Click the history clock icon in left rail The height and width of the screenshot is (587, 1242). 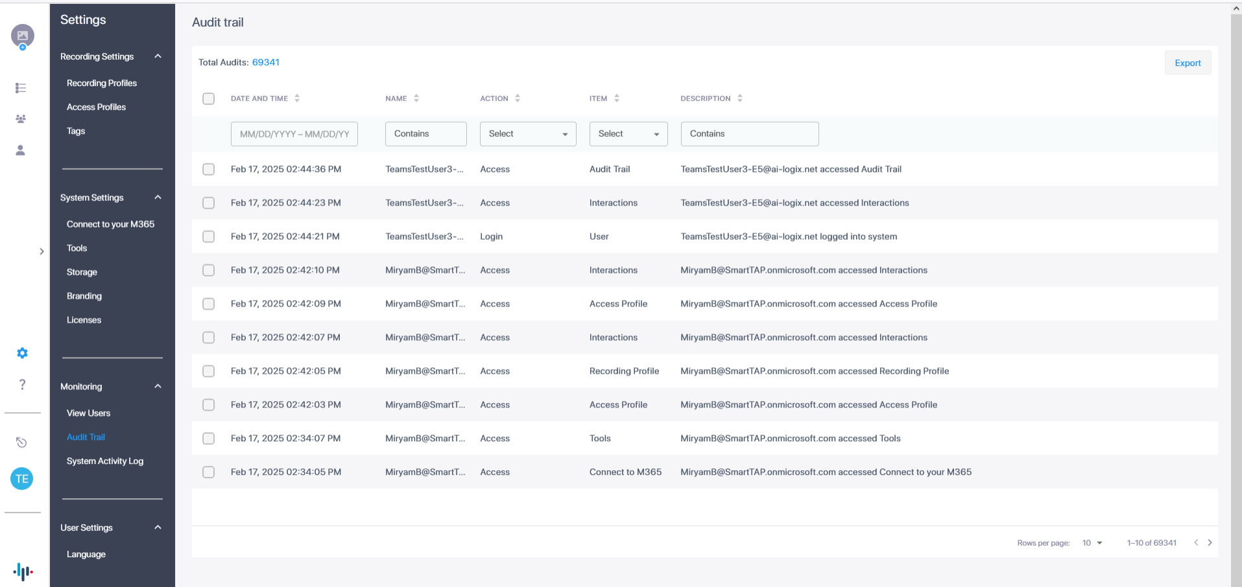pyautogui.click(x=21, y=443)
